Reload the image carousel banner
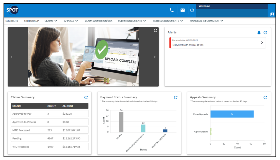 click(155, 31)
